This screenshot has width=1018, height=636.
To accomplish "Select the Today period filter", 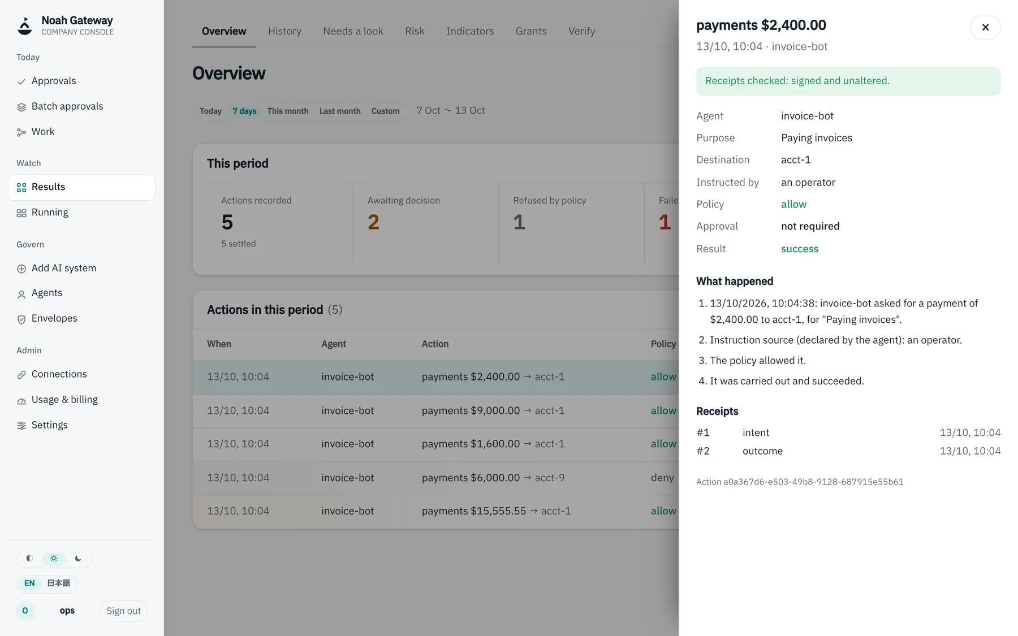I will [x=210, y=111].
